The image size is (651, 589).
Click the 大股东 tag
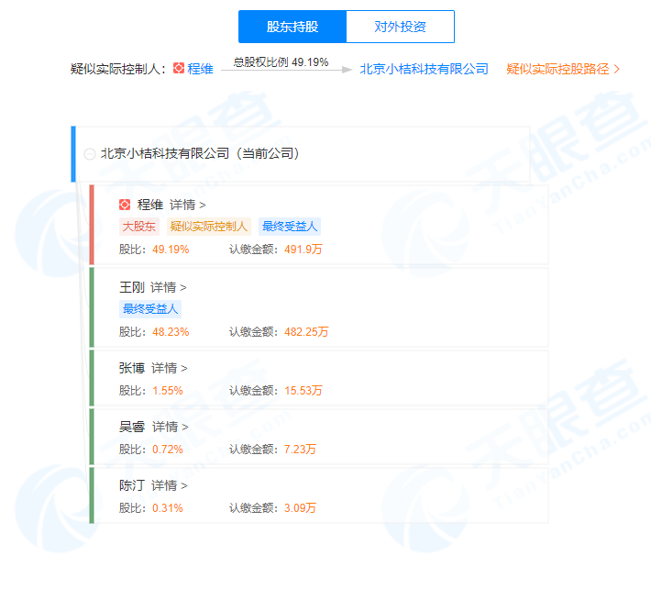[139, 227]
